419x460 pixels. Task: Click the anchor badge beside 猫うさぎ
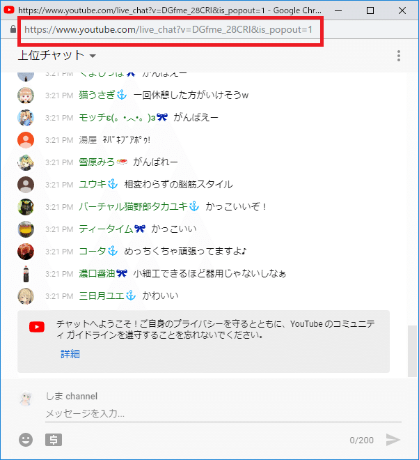[122, 95]
